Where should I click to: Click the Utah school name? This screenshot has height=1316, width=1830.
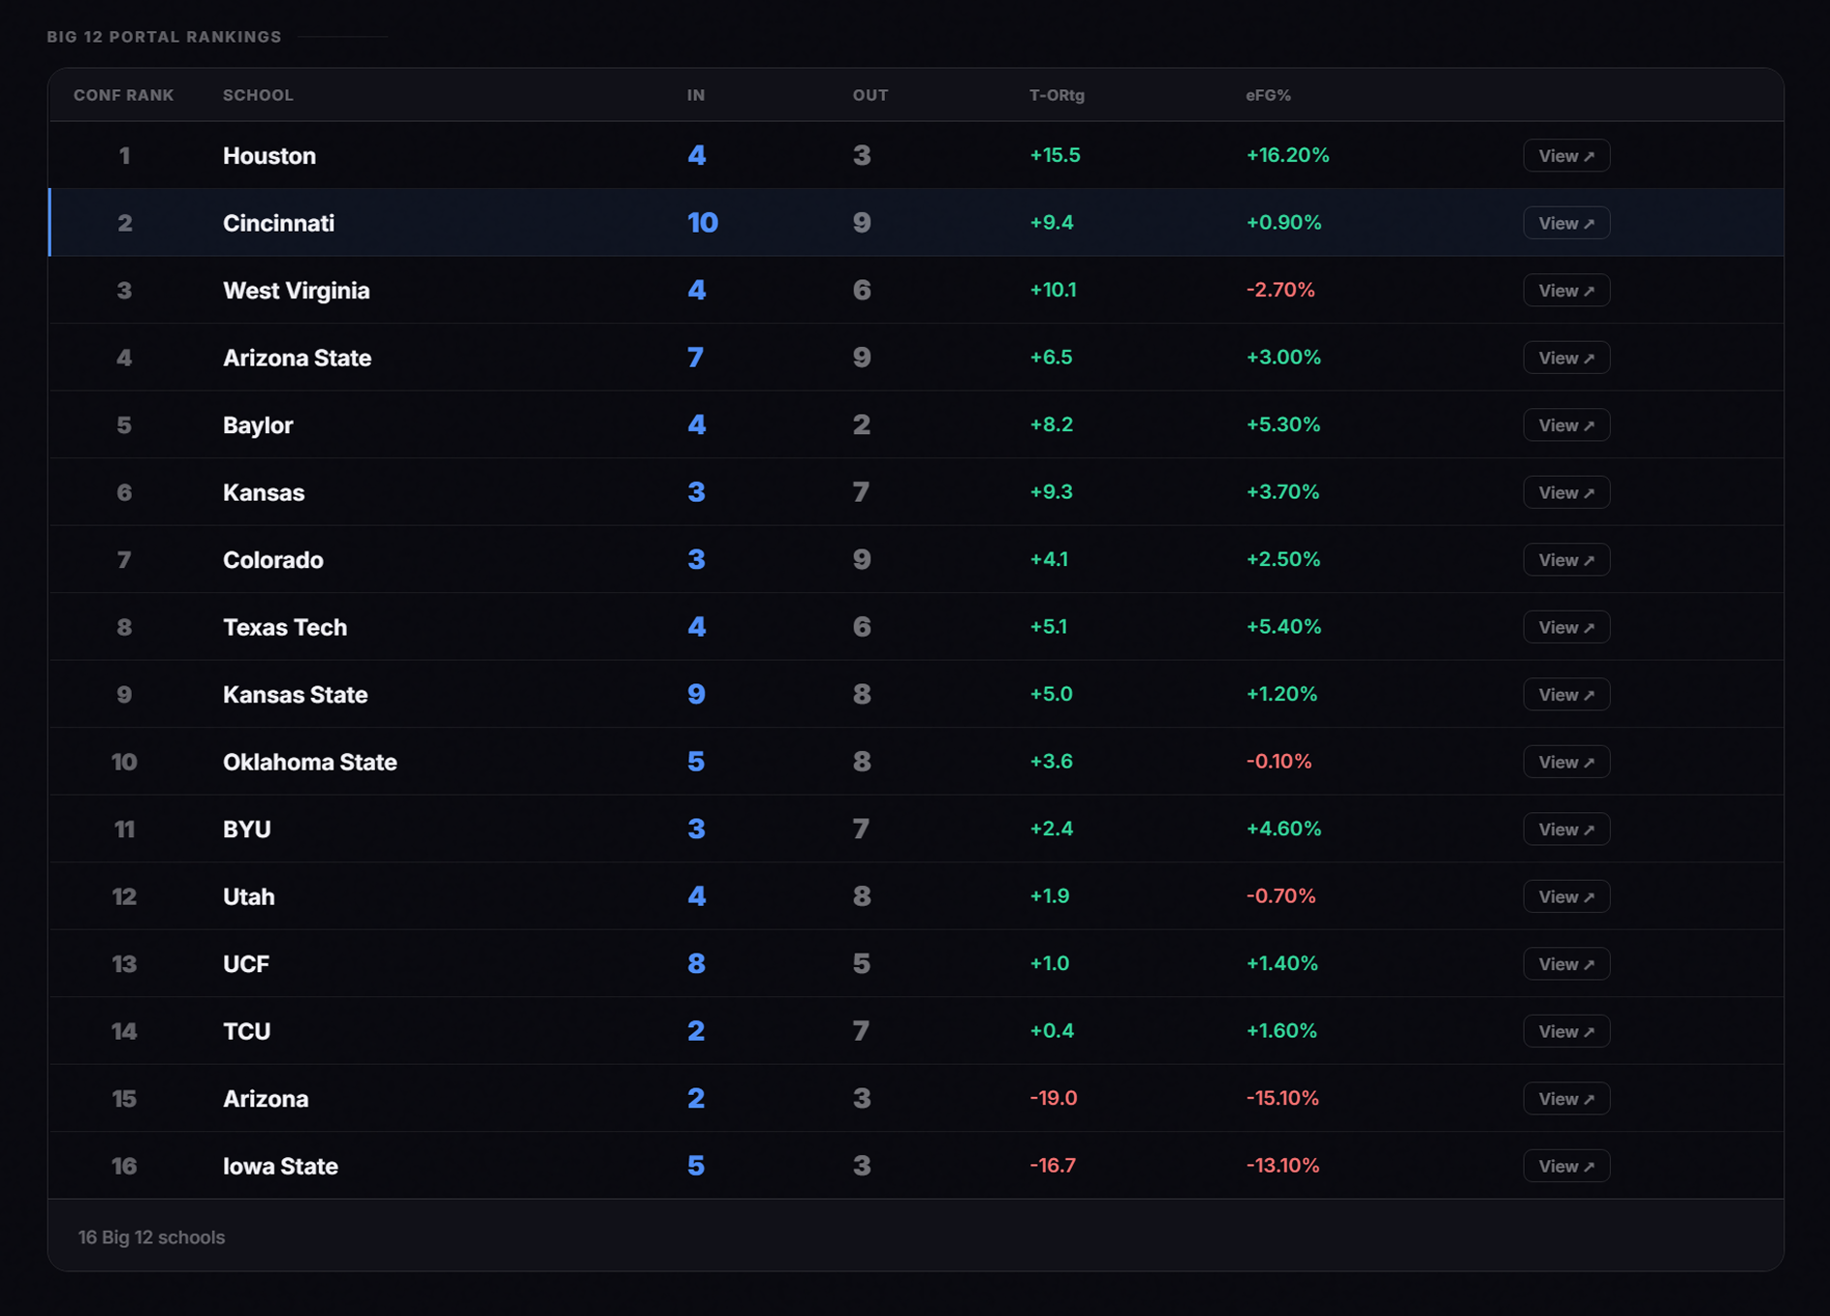tap(249, 896)
